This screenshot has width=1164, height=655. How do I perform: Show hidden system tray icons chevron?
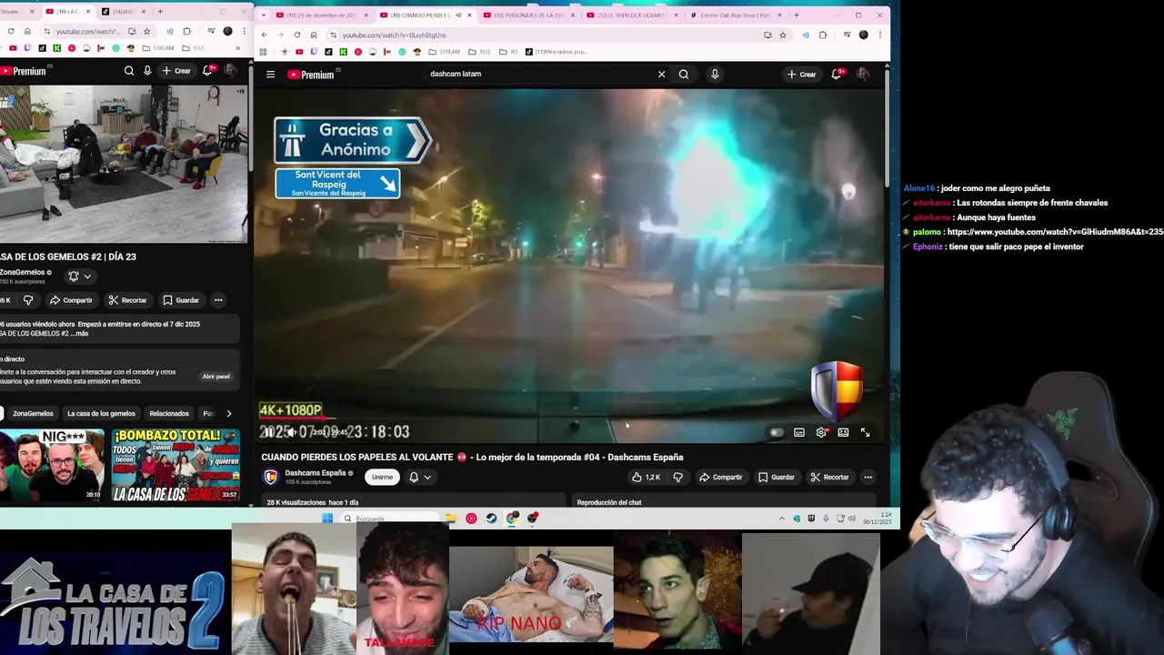(781, 519)
